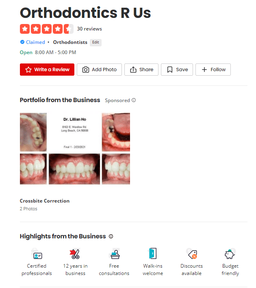Click the info icon beside Highlights from the Business
The image size is (256, 288).
click(111, 236)
